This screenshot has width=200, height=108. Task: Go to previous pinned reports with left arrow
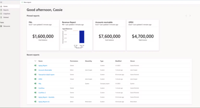(x=186, y=16)
